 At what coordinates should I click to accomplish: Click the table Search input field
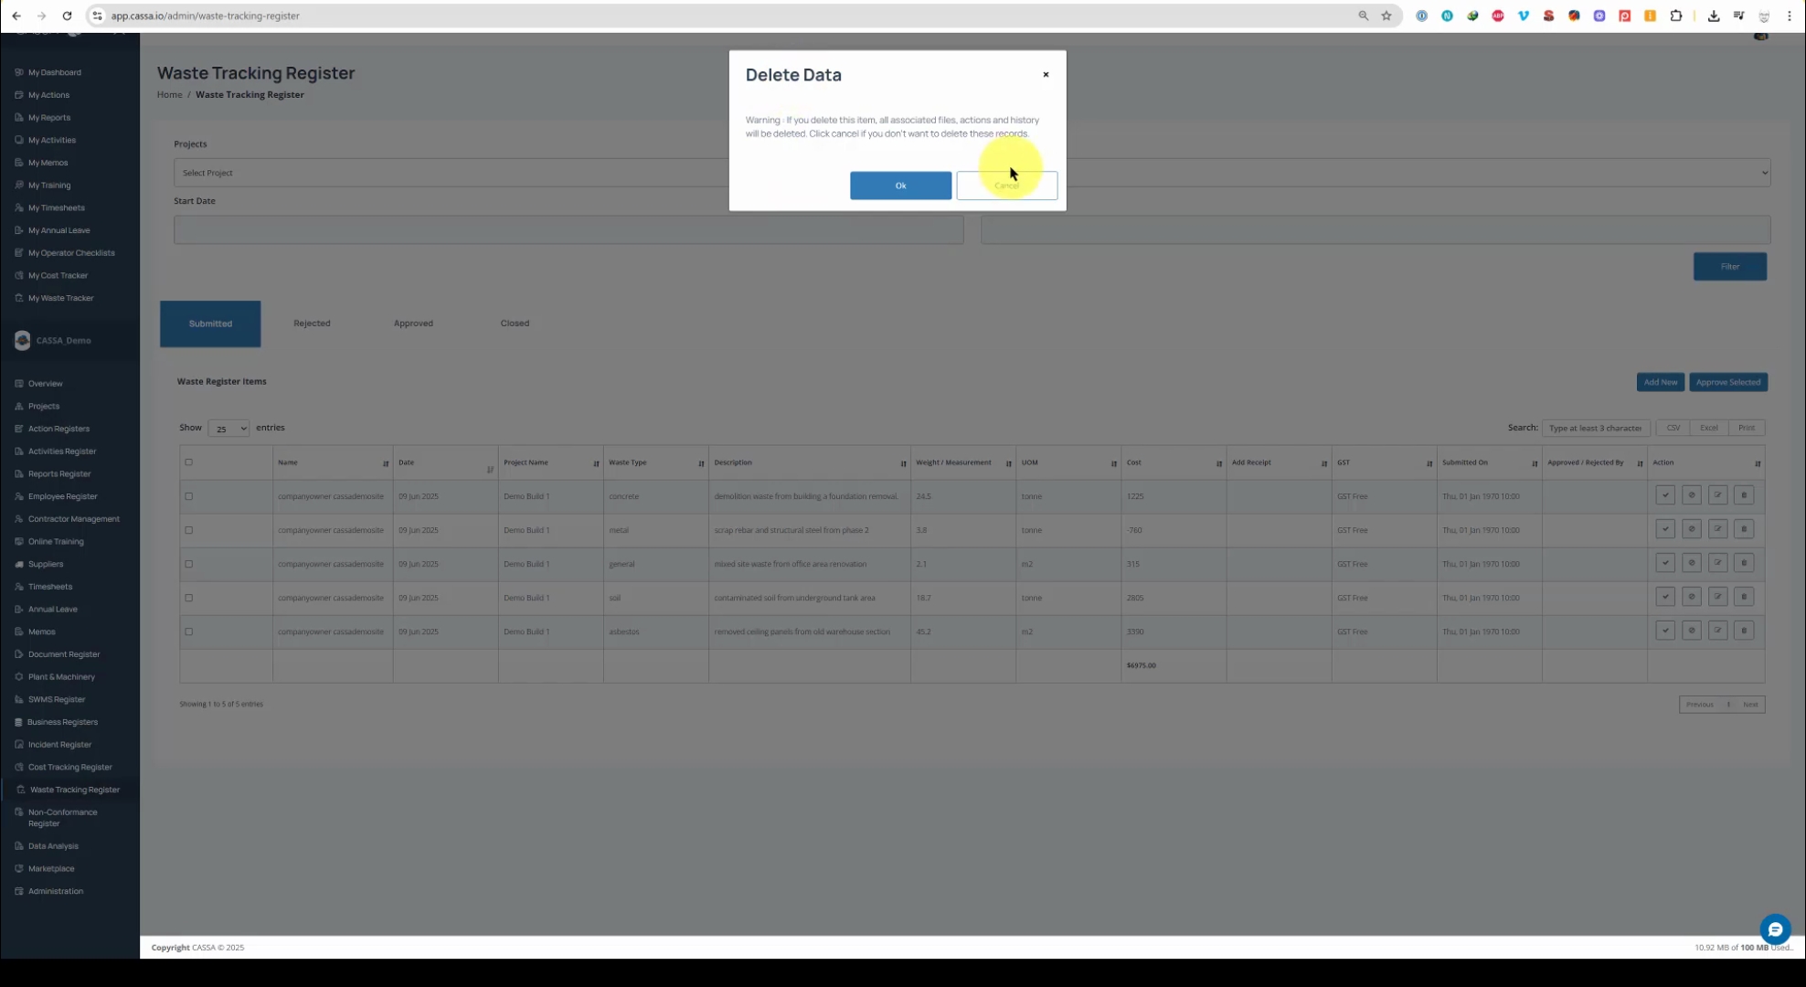[1595, 428]
